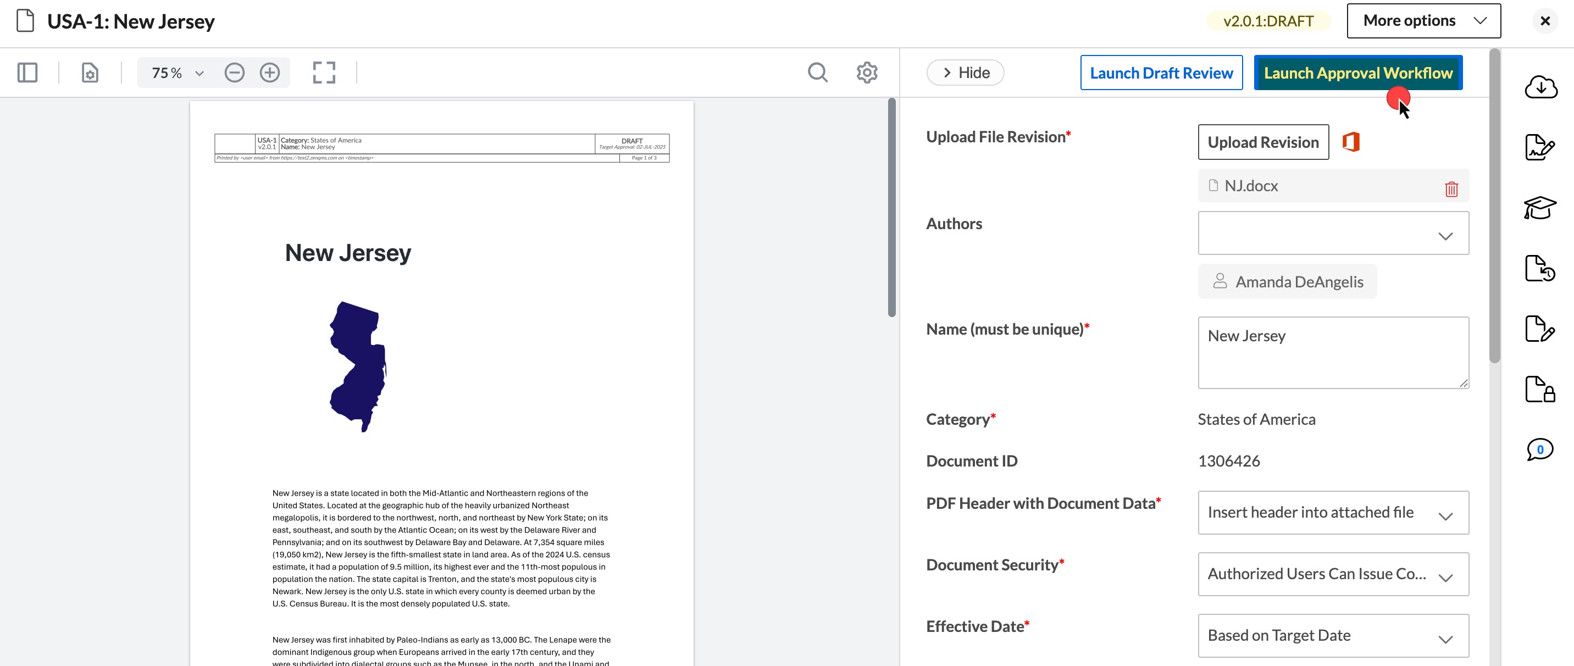Open Effective Date dropdown
This screenshot has width=1574, height=666.
click(x=1333, y=635)
